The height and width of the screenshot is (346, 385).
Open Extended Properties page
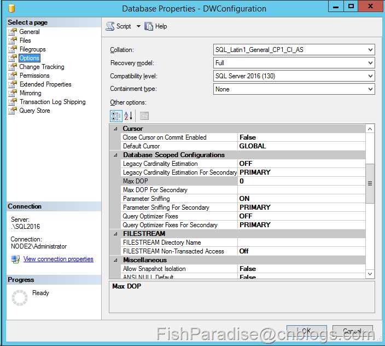coord(45,84)
